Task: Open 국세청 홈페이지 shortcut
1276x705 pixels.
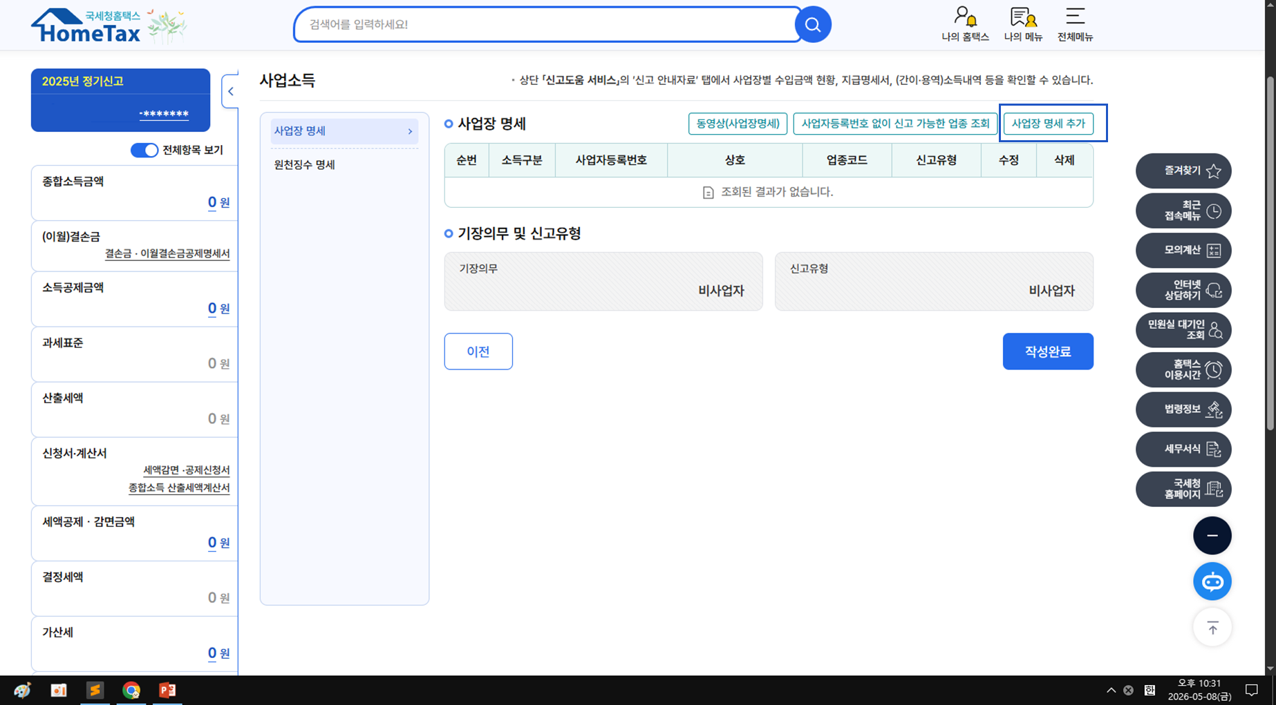Action: click(x=1183, y=489)
